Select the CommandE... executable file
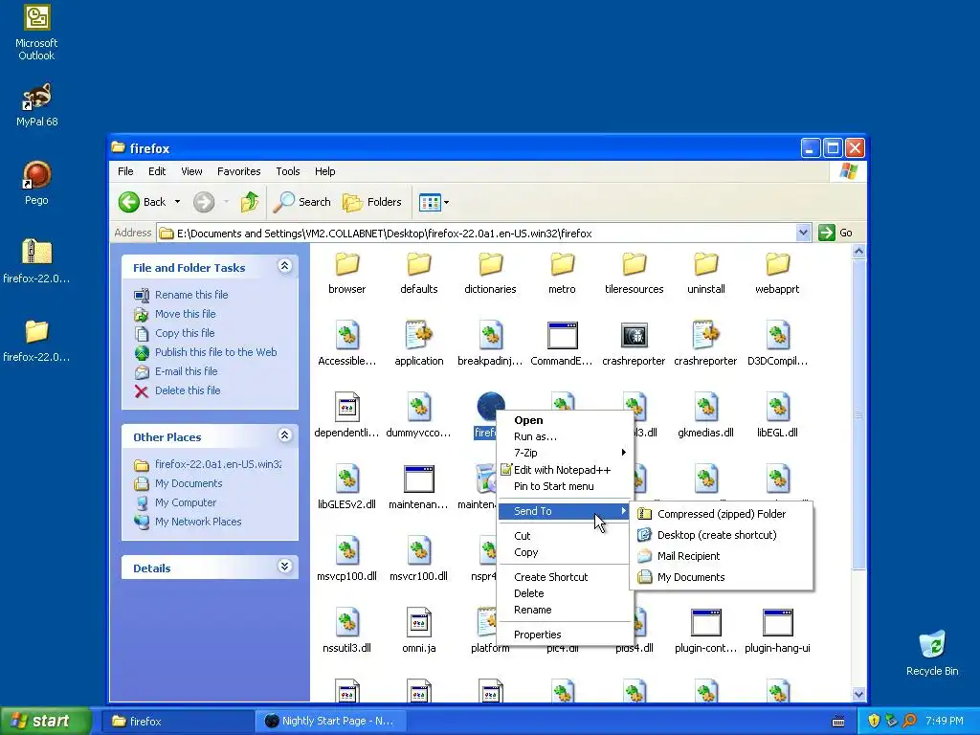Screen dimensions: 980x735 tap(562, 345)
